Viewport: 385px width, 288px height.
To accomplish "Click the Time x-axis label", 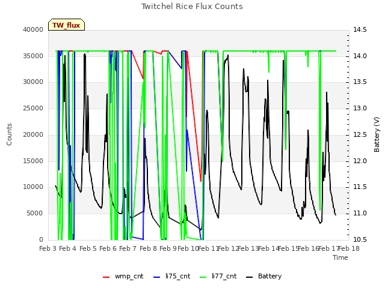I will (340, 257).
